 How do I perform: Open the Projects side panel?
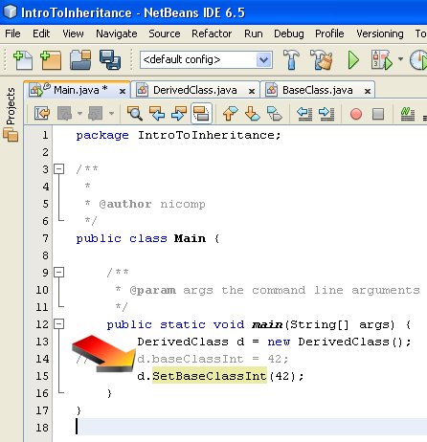[11, 106]
